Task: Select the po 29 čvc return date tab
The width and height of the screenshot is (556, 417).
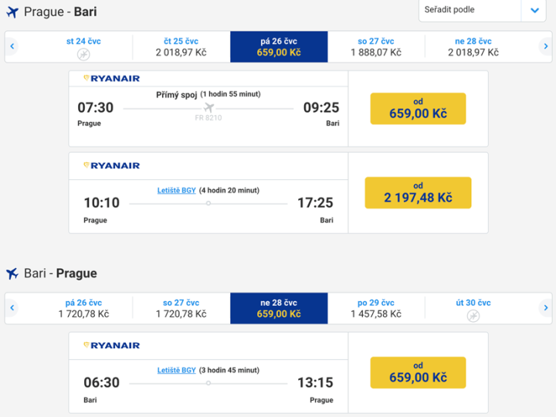Action: (x=376, y=308)
